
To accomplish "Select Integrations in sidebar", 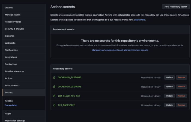I will point(24,57).
